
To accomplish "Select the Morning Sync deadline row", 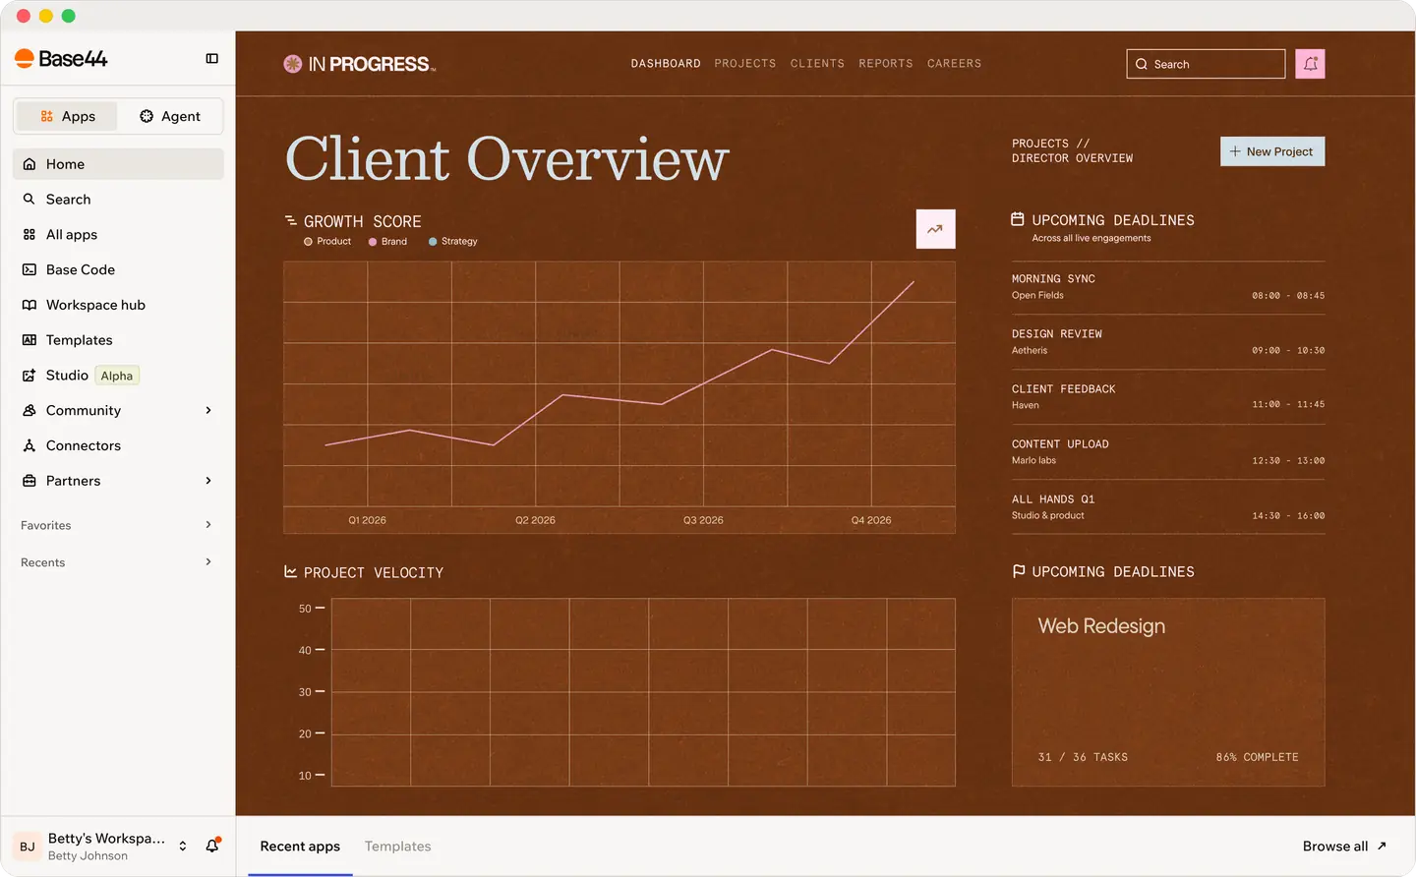I will [1168, 287].
